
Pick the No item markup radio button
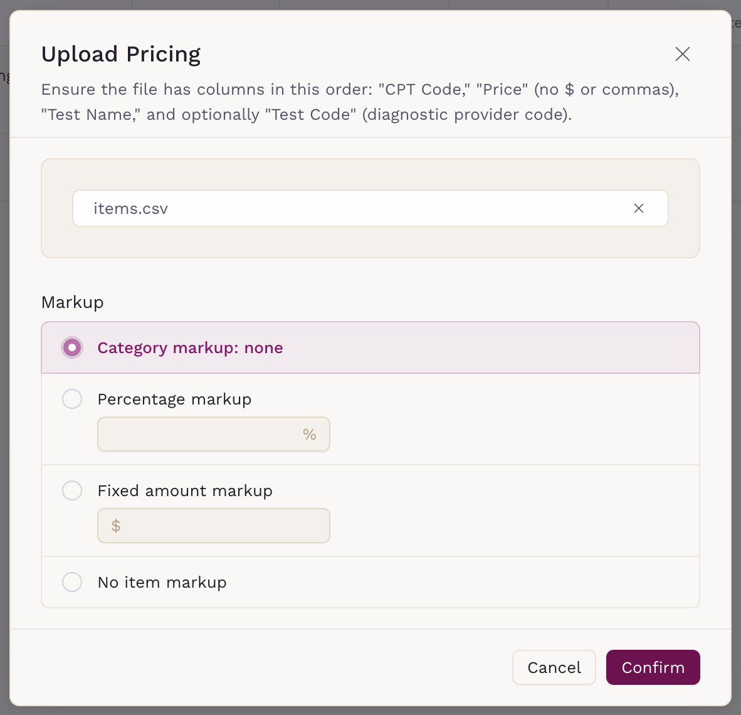(72, 582)
